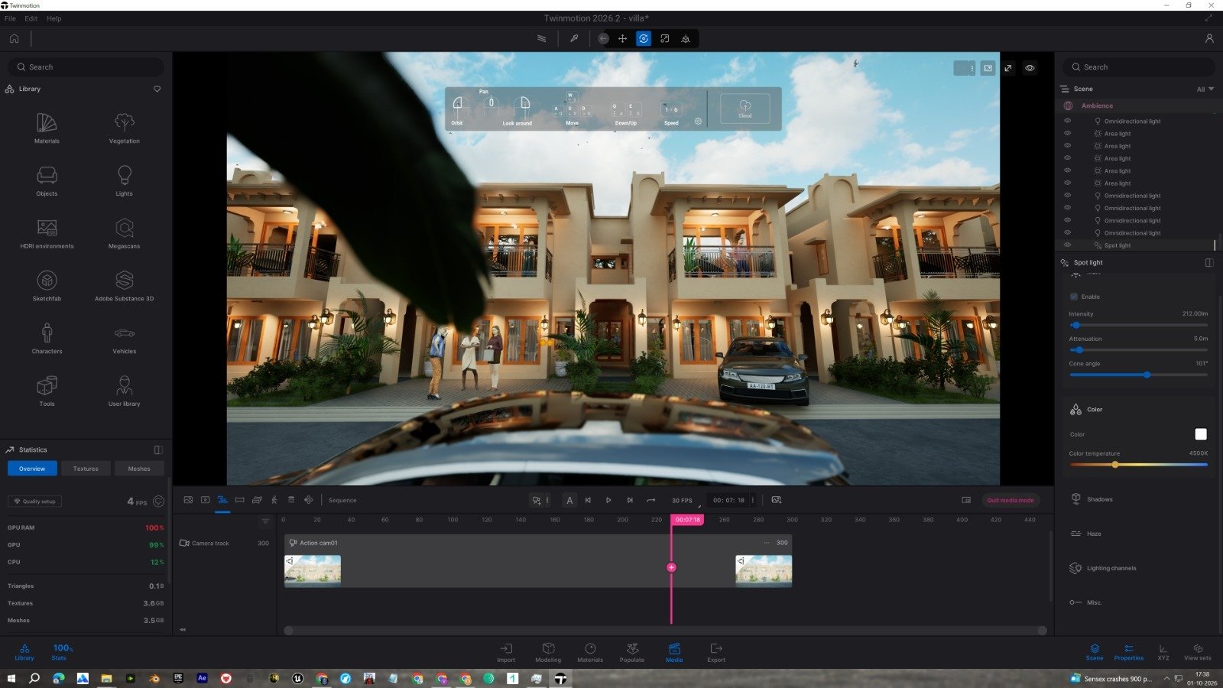The height and width of the screenshot is (688, 1223).
Task: Open the Objects library category
Action: pyautogui.click(x=47, y=180)
